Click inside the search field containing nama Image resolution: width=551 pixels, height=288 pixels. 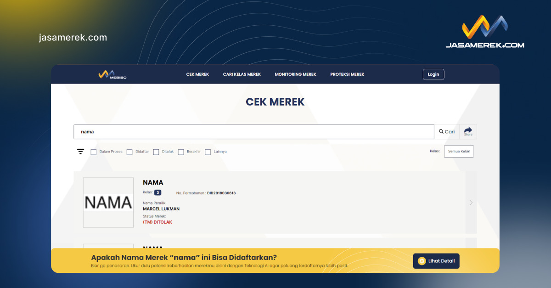click(253, 131)
